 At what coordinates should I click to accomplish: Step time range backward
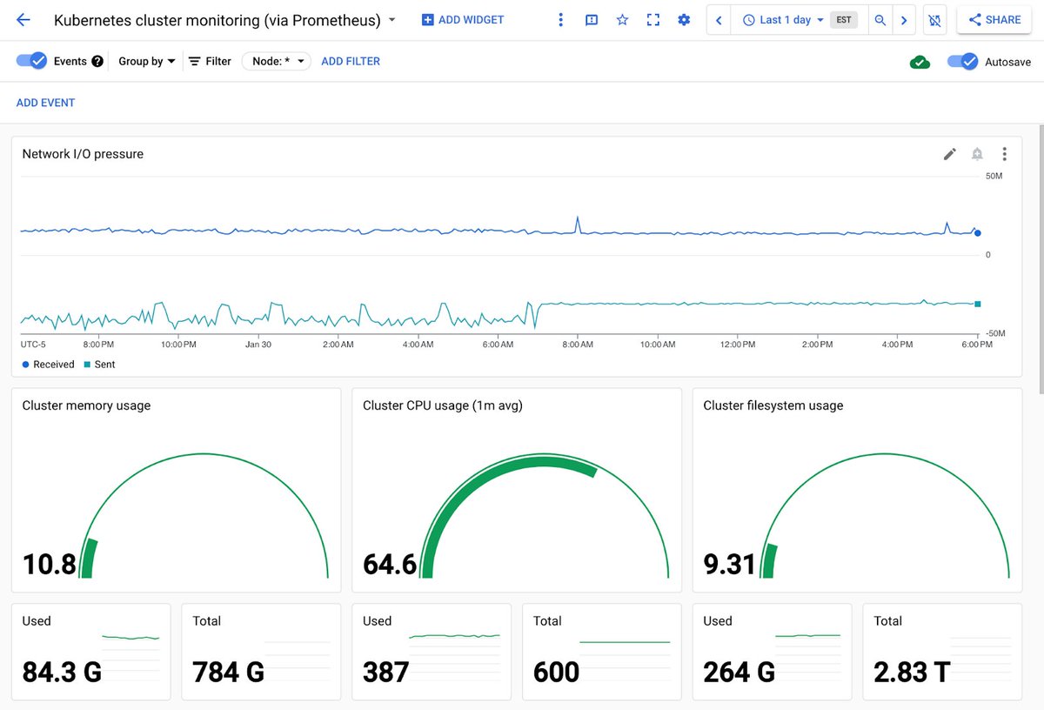[x=719, y=20]
